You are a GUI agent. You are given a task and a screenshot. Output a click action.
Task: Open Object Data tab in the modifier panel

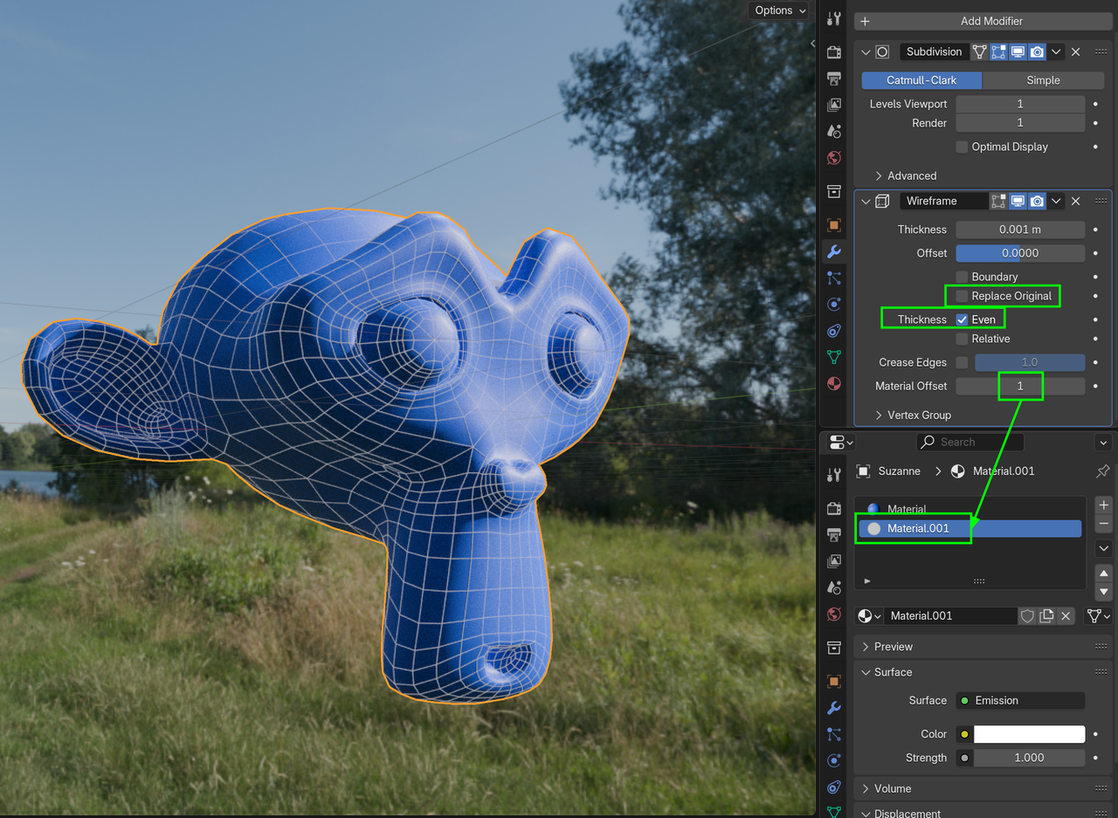(834, 357)
